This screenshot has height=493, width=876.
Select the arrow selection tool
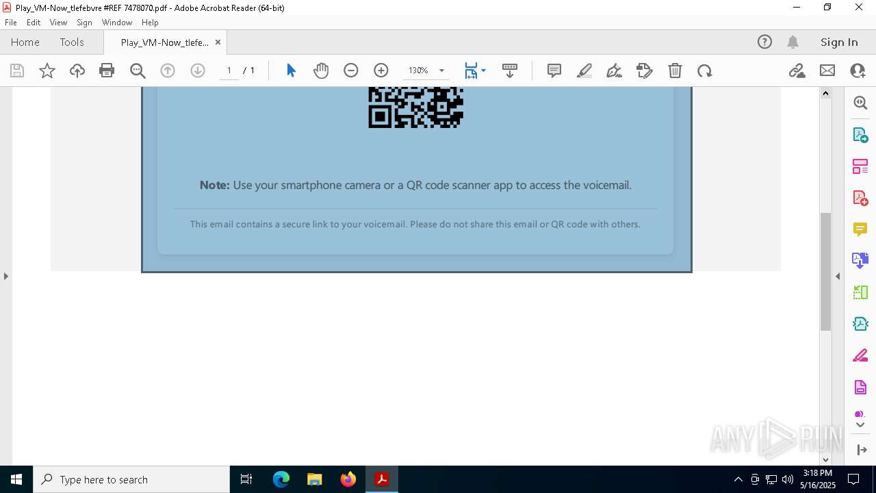point(291,71)
